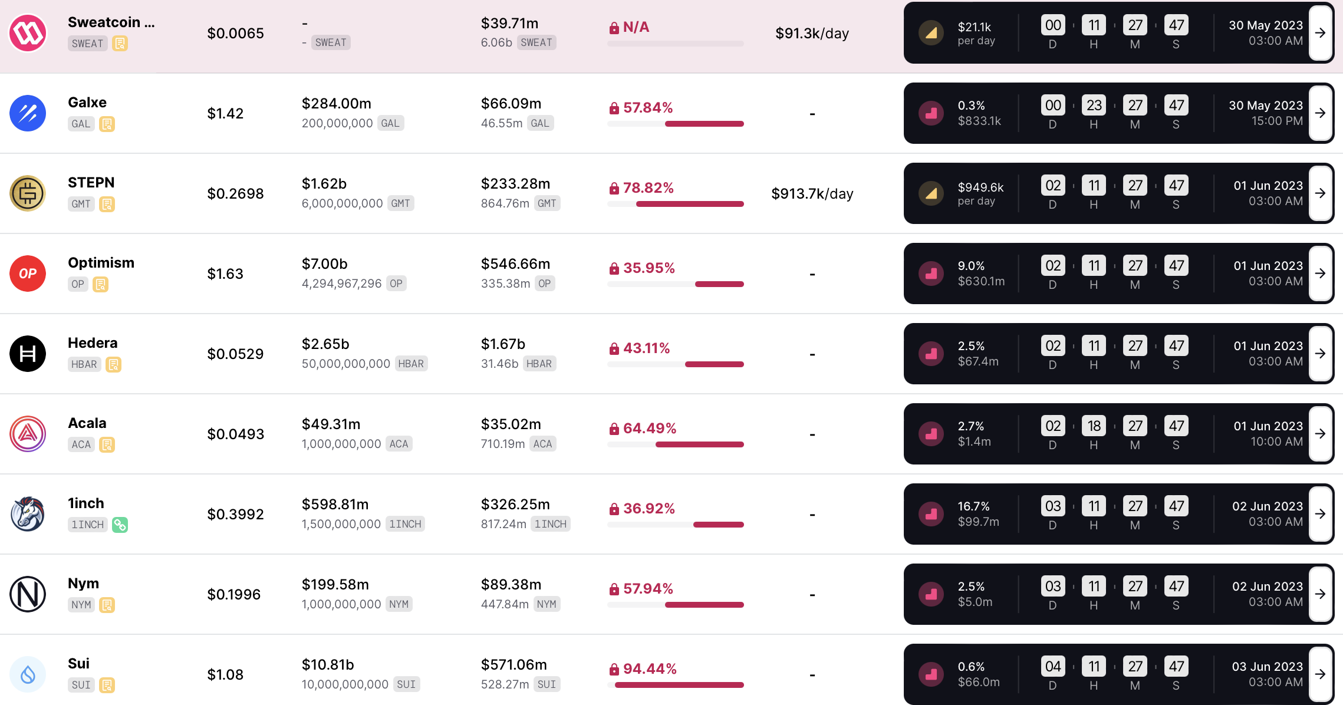
Task: Click the pie chart icon in 1inch unlock card
Action: click(x=931, y=514)
